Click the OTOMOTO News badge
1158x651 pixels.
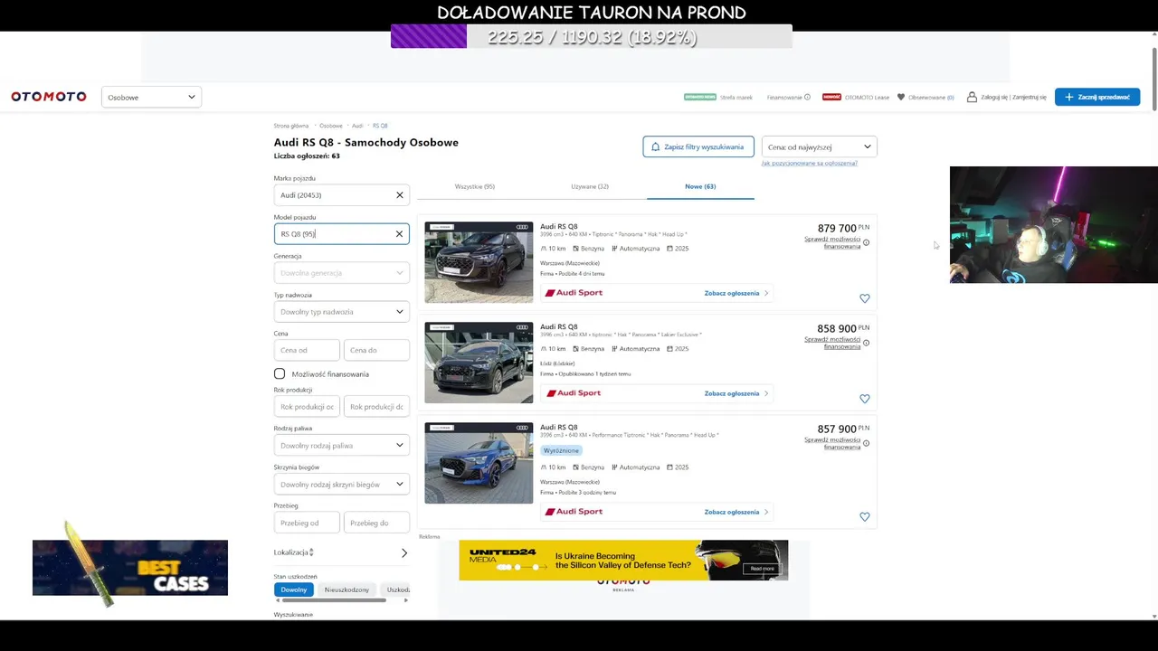[700, 97]
